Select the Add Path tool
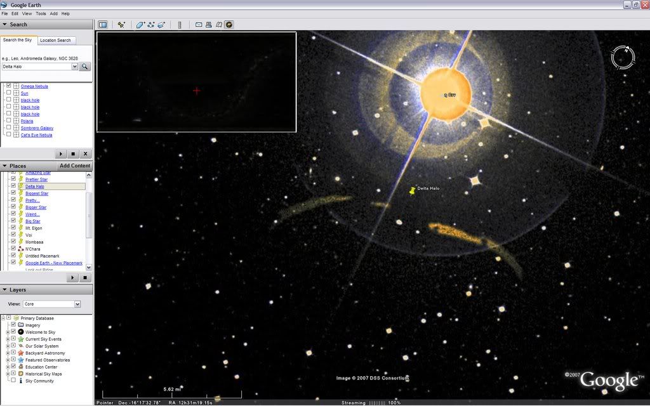This screenshot has height=406, width=650. click(x=151, y=25)
